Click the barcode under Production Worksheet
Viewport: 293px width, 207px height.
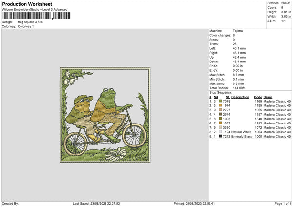coord(37,16)
